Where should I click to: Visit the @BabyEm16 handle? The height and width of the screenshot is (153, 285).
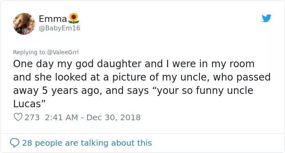(x=59, y=28)
